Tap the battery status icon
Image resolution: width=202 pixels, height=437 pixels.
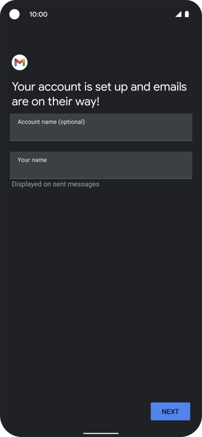click(187, 14)
